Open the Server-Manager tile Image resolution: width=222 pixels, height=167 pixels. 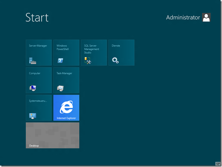(39, 52)
